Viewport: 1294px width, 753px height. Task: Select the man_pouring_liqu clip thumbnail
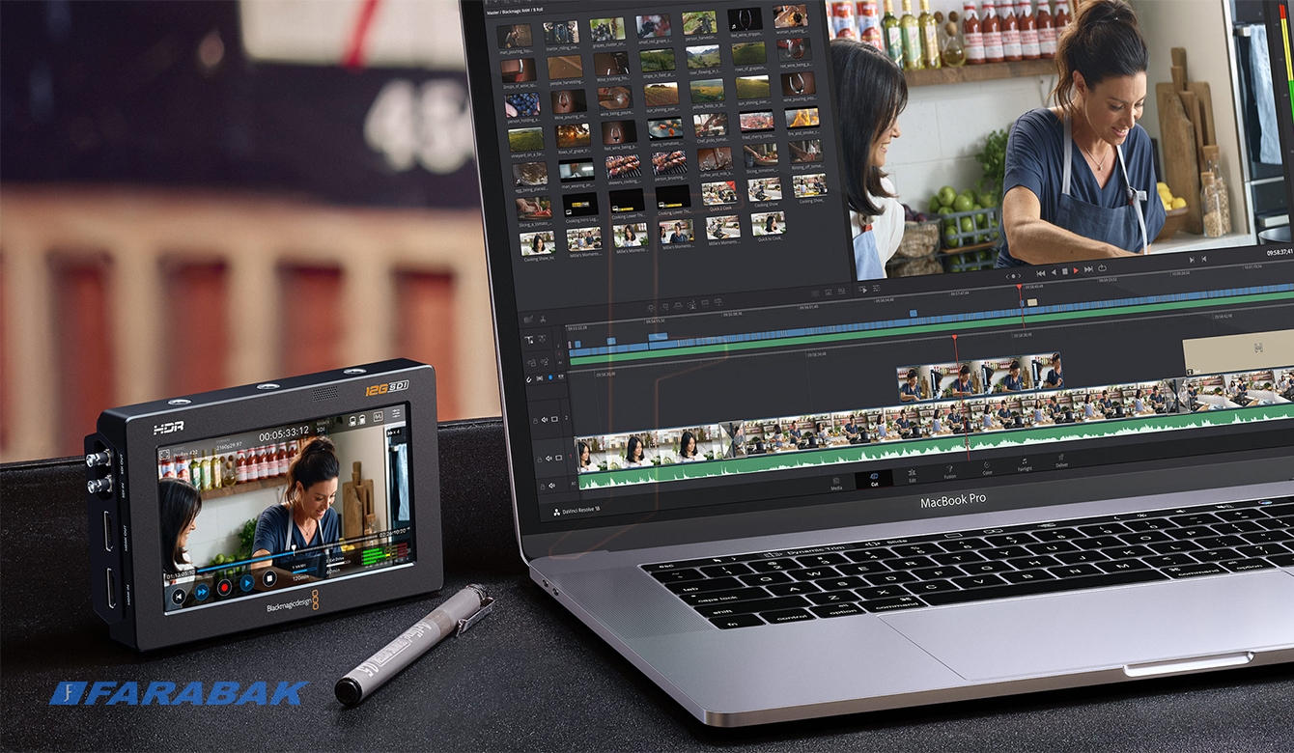coord(515,36)
